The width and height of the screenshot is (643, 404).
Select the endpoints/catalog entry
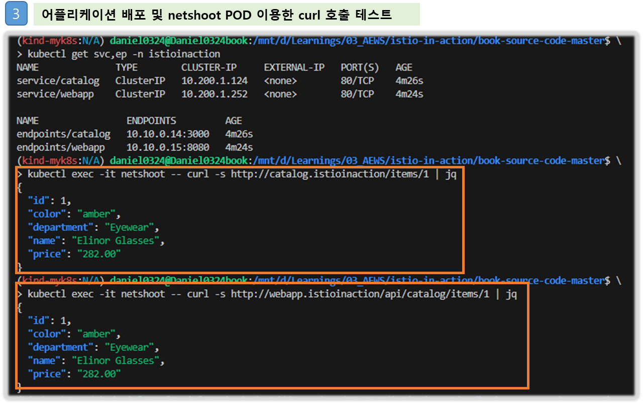(63, 134)
